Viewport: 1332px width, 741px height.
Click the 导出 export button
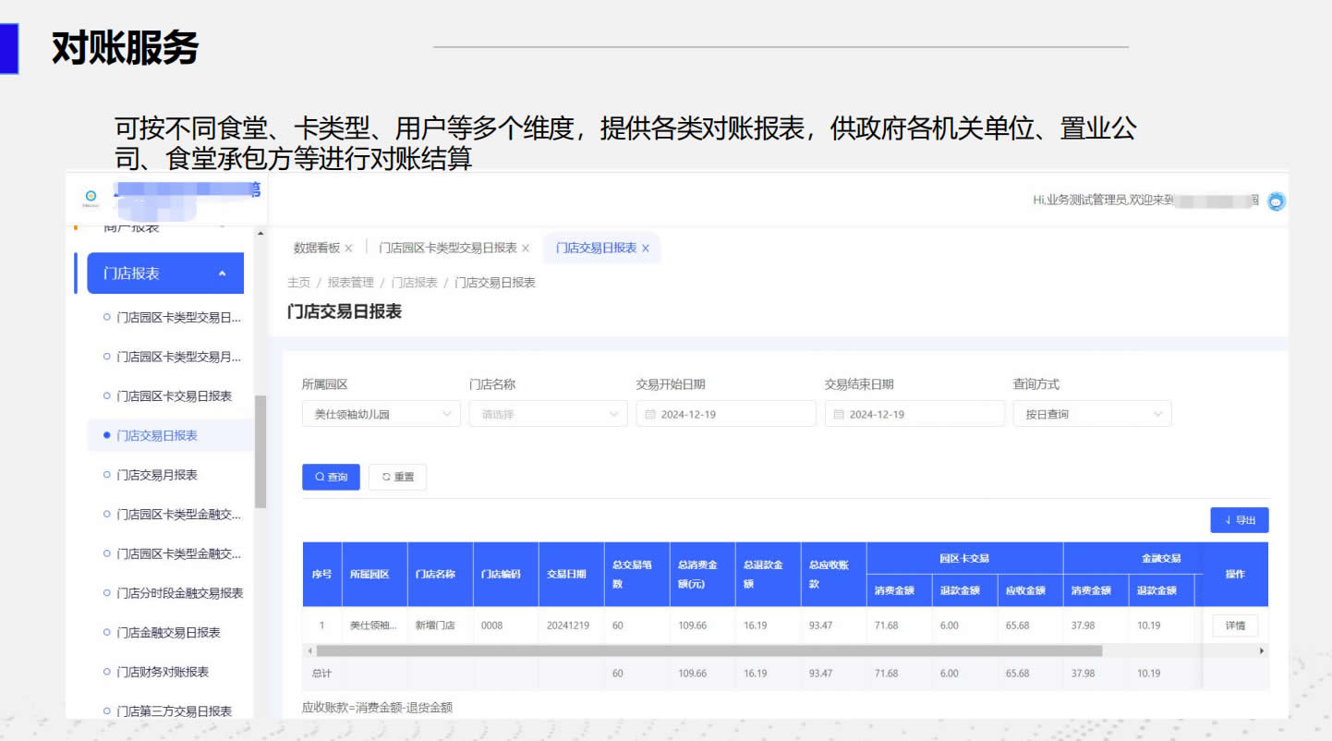point(1239,520)
